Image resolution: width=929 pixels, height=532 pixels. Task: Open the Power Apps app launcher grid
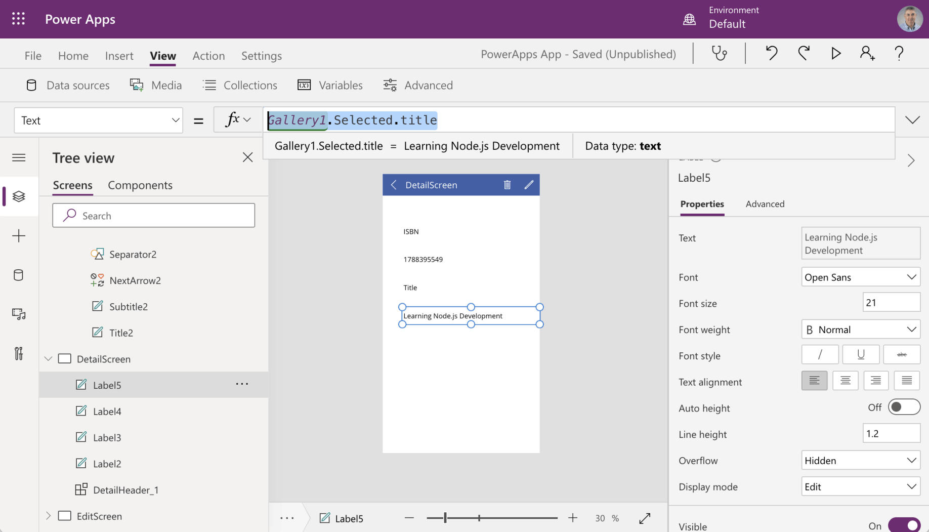[x=19, y=19]
